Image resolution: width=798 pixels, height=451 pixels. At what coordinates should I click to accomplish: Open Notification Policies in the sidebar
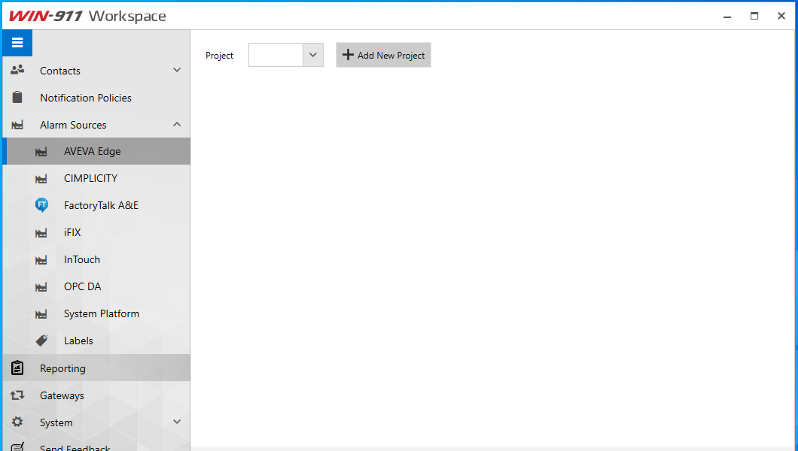coord(96,98)
